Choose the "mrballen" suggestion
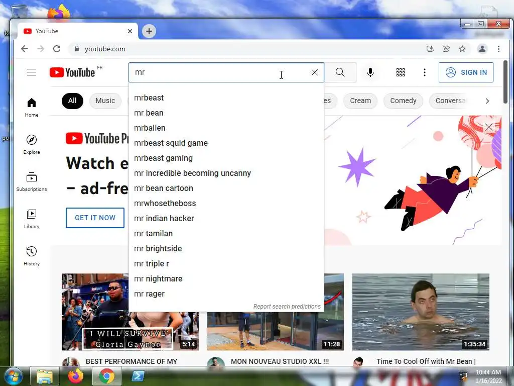Screen dimensions: 514x386 pos(226,128)
